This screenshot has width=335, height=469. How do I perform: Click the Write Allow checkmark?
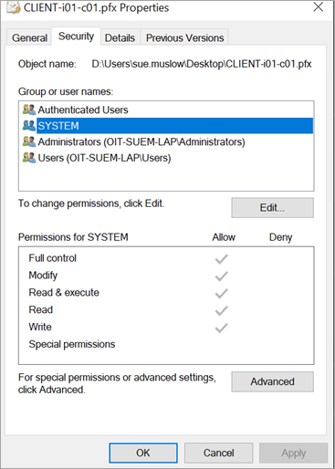pos(221,328)
